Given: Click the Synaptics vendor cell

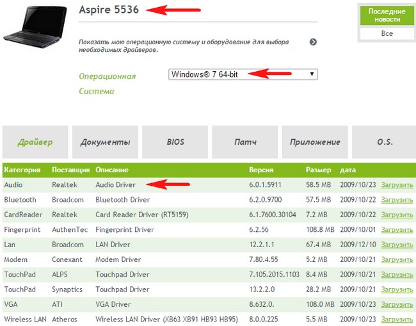Looking at the screenshot, I should pos(67,289).
